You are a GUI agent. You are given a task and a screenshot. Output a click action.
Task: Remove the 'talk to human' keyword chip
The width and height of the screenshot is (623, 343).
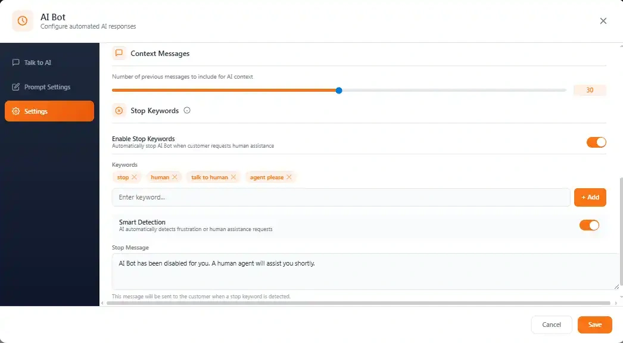232,177
